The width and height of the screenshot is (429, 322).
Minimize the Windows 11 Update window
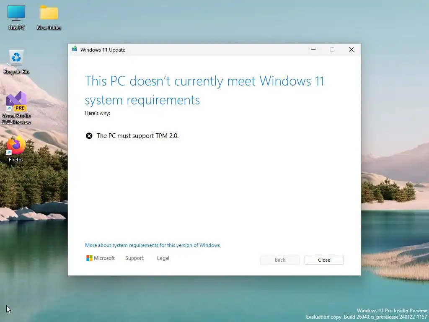313,49
